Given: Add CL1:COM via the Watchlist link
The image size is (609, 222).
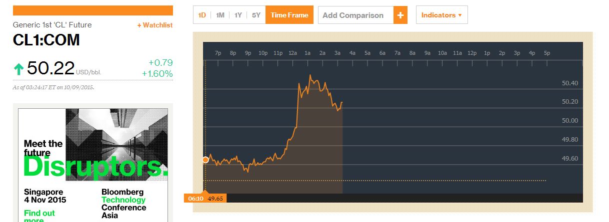Looking at the screenshot, I should (155, 25).
